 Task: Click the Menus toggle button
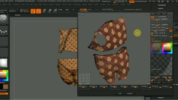(x=132, y=1)
